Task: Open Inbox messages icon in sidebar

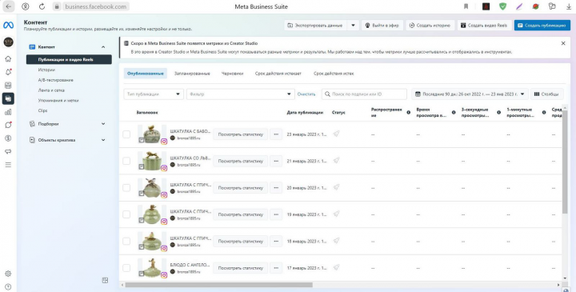Action: (x=8, y=125)
